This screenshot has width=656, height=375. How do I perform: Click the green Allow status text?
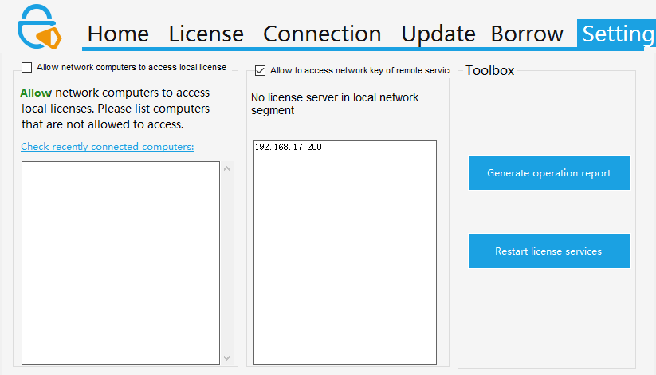[x=35, y=93]
